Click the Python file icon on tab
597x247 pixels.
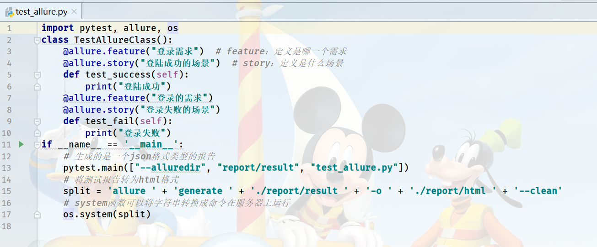coord(9,12)
